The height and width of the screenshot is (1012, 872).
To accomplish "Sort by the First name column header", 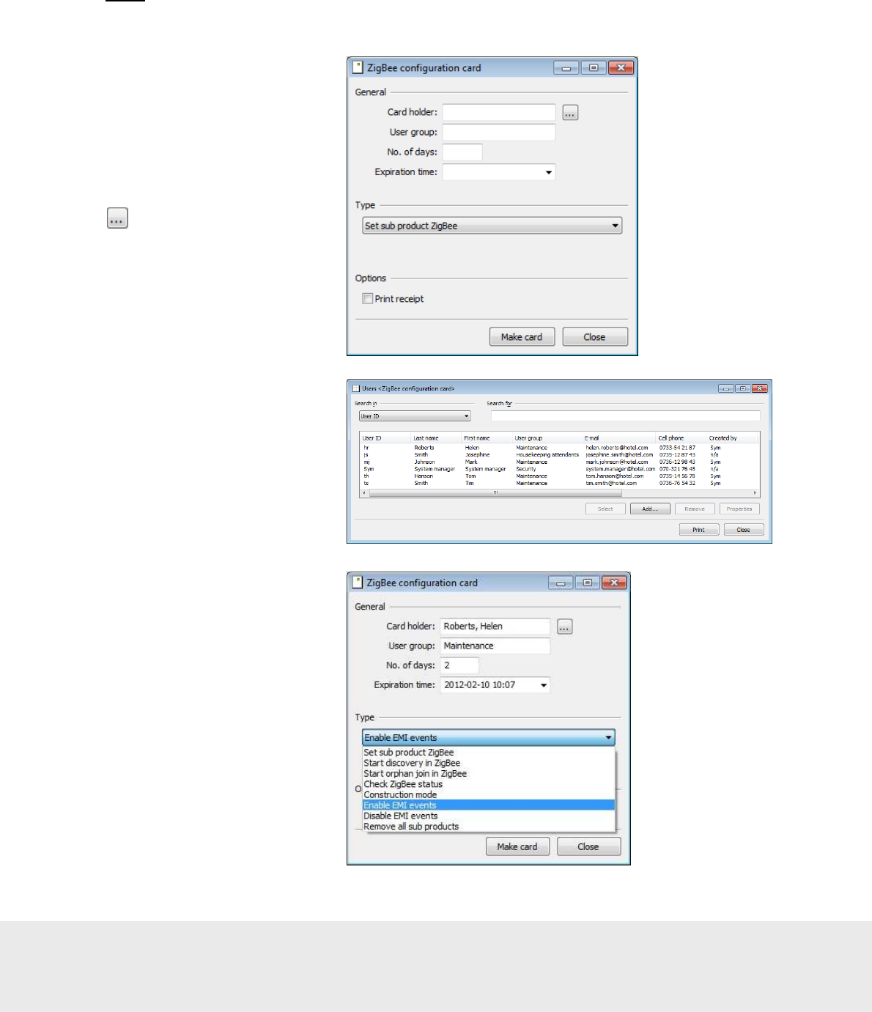I will [x=487, y=438].
